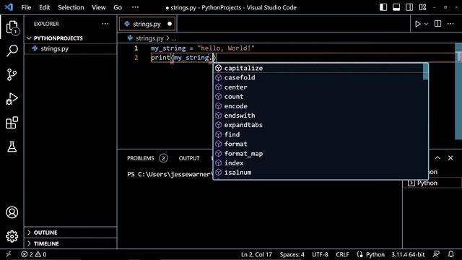Image resolution: width=462 pixels, height=260 pixels.
Task: Click the errors and warnings count in status bar
Action: pyautogui.click(x=34, y=254)
